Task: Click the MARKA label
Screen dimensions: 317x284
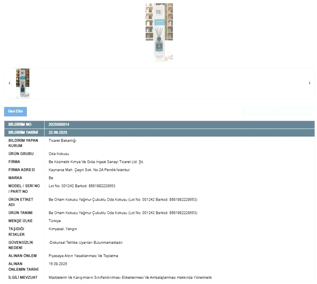Action: point(15,178)
